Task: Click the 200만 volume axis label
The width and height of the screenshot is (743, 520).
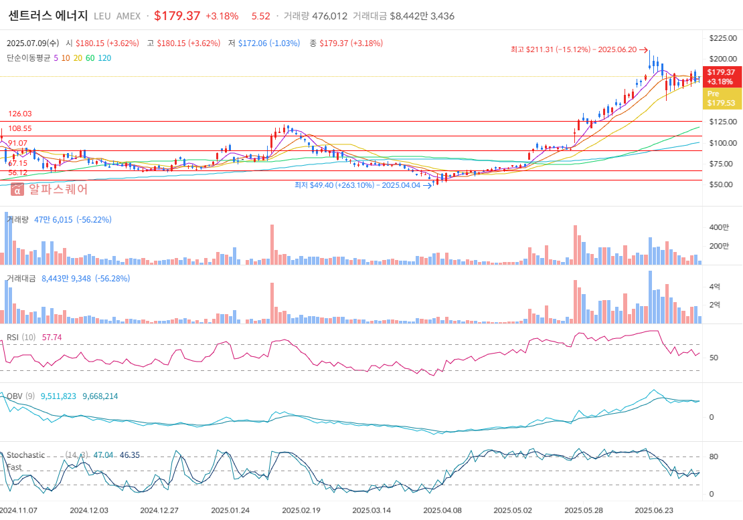Action: pos(719,246)
